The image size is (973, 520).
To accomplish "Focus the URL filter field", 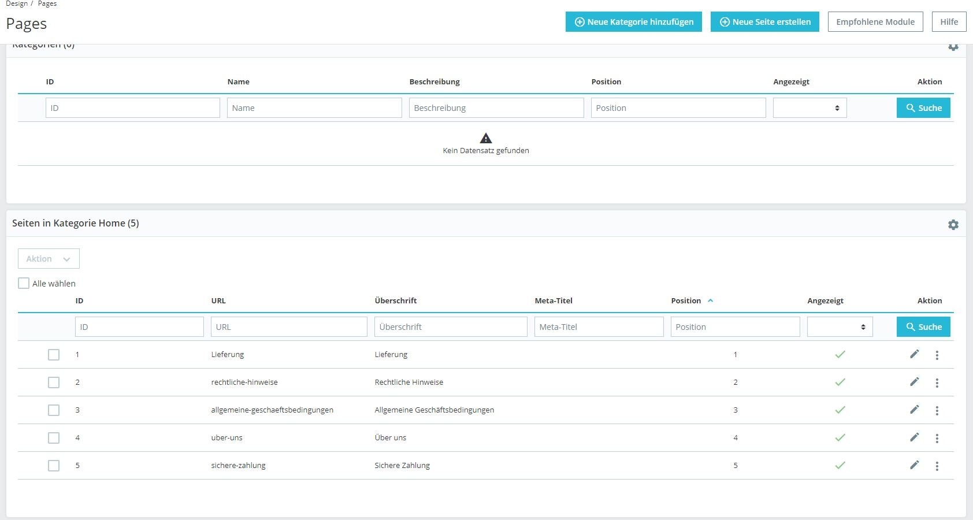I will tap(289, 327).
